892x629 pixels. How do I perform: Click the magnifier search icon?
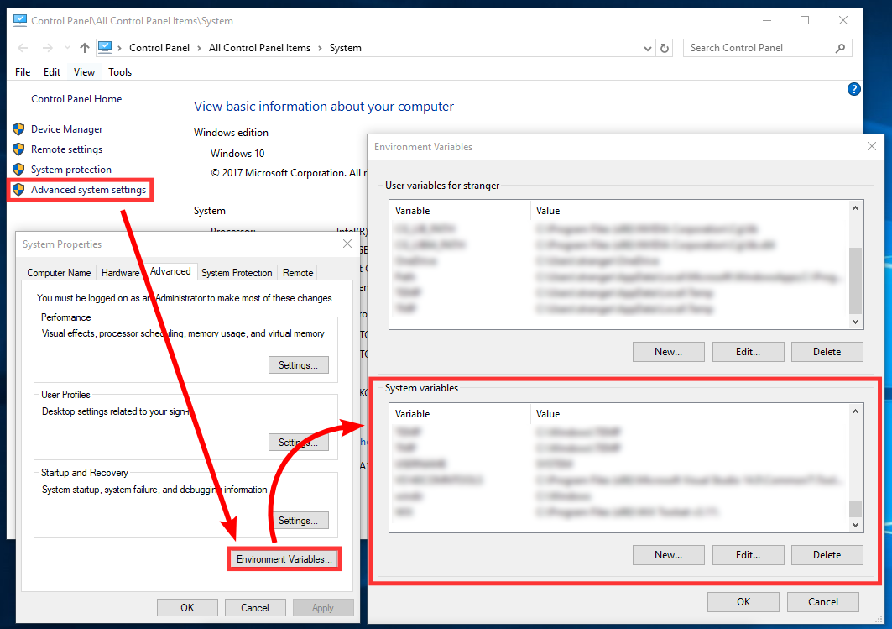[x=840, y=49]
